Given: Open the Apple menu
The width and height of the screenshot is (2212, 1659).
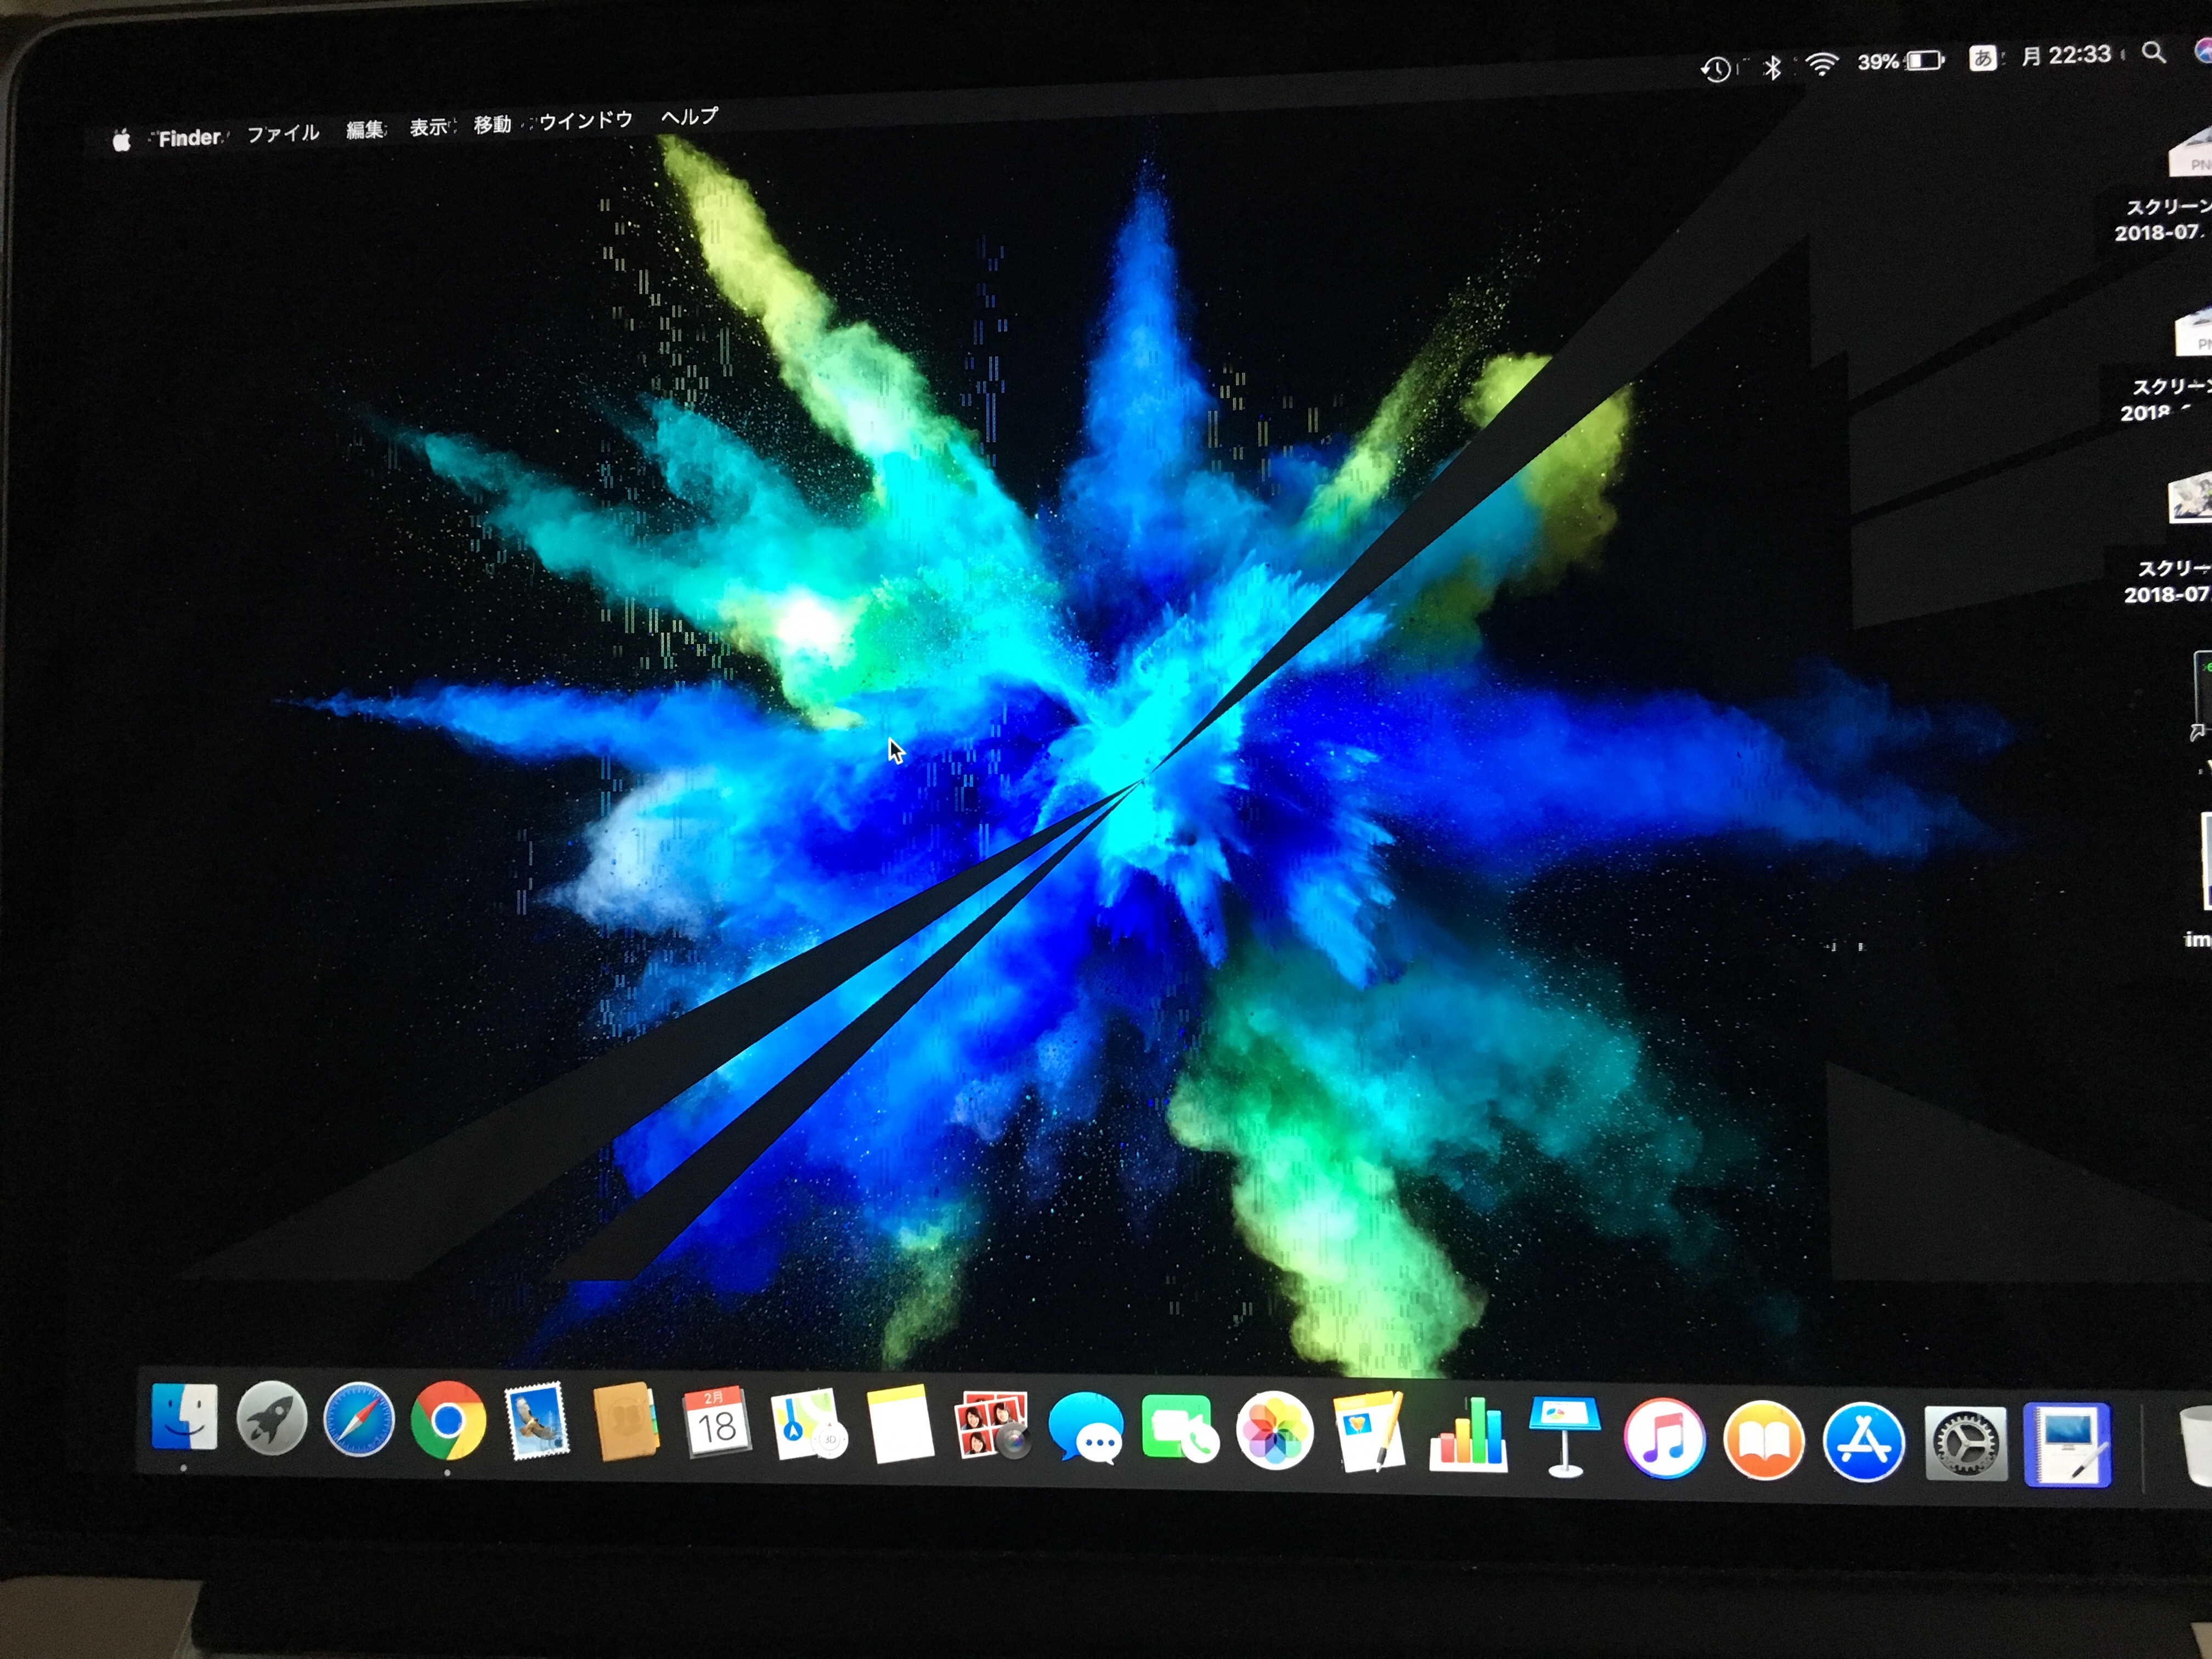Looking at the screenshot, I should point(121,141).
